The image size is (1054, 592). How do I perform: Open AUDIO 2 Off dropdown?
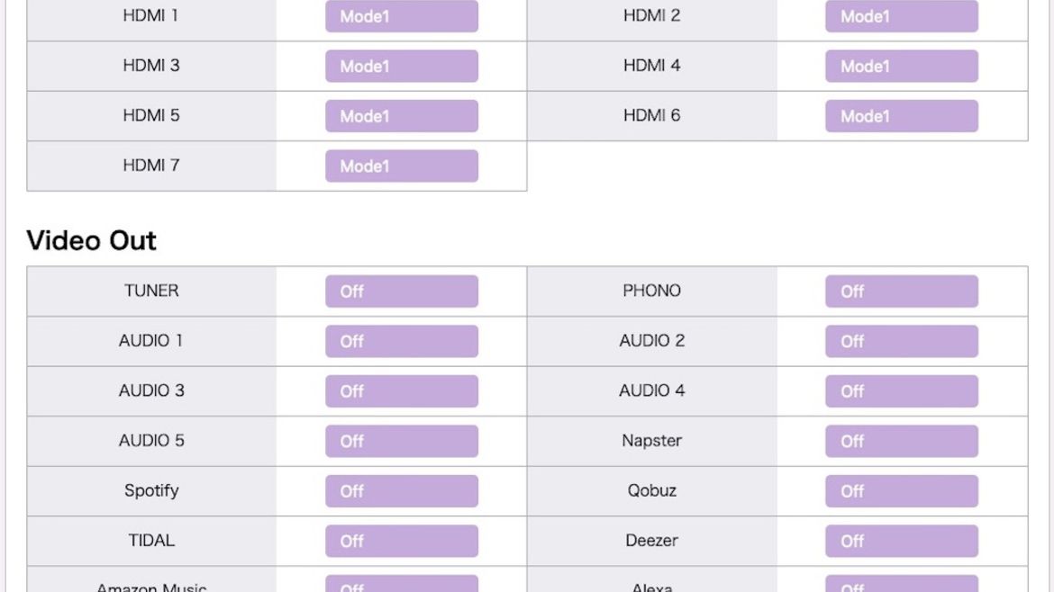[x=901, y=341]
